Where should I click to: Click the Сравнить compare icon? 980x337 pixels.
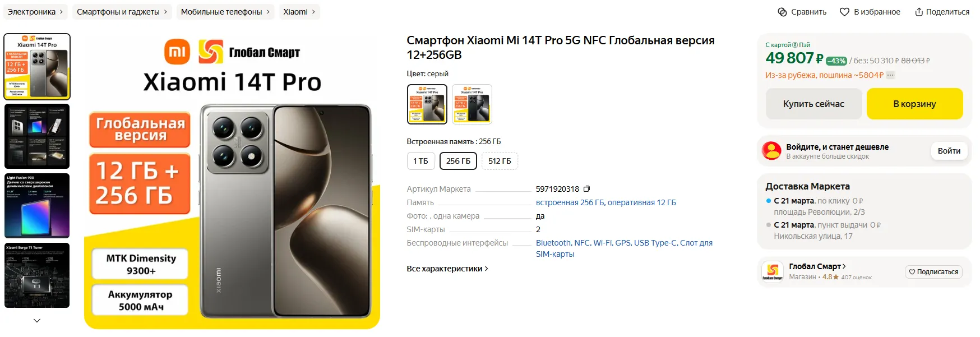(783, 12)
